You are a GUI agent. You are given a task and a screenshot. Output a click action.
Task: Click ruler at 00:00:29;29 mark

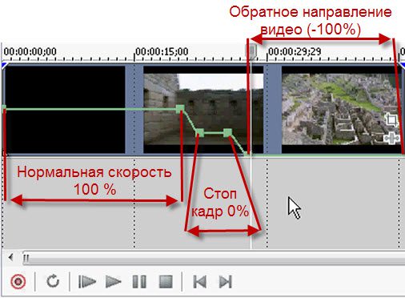tap(295, 51)
